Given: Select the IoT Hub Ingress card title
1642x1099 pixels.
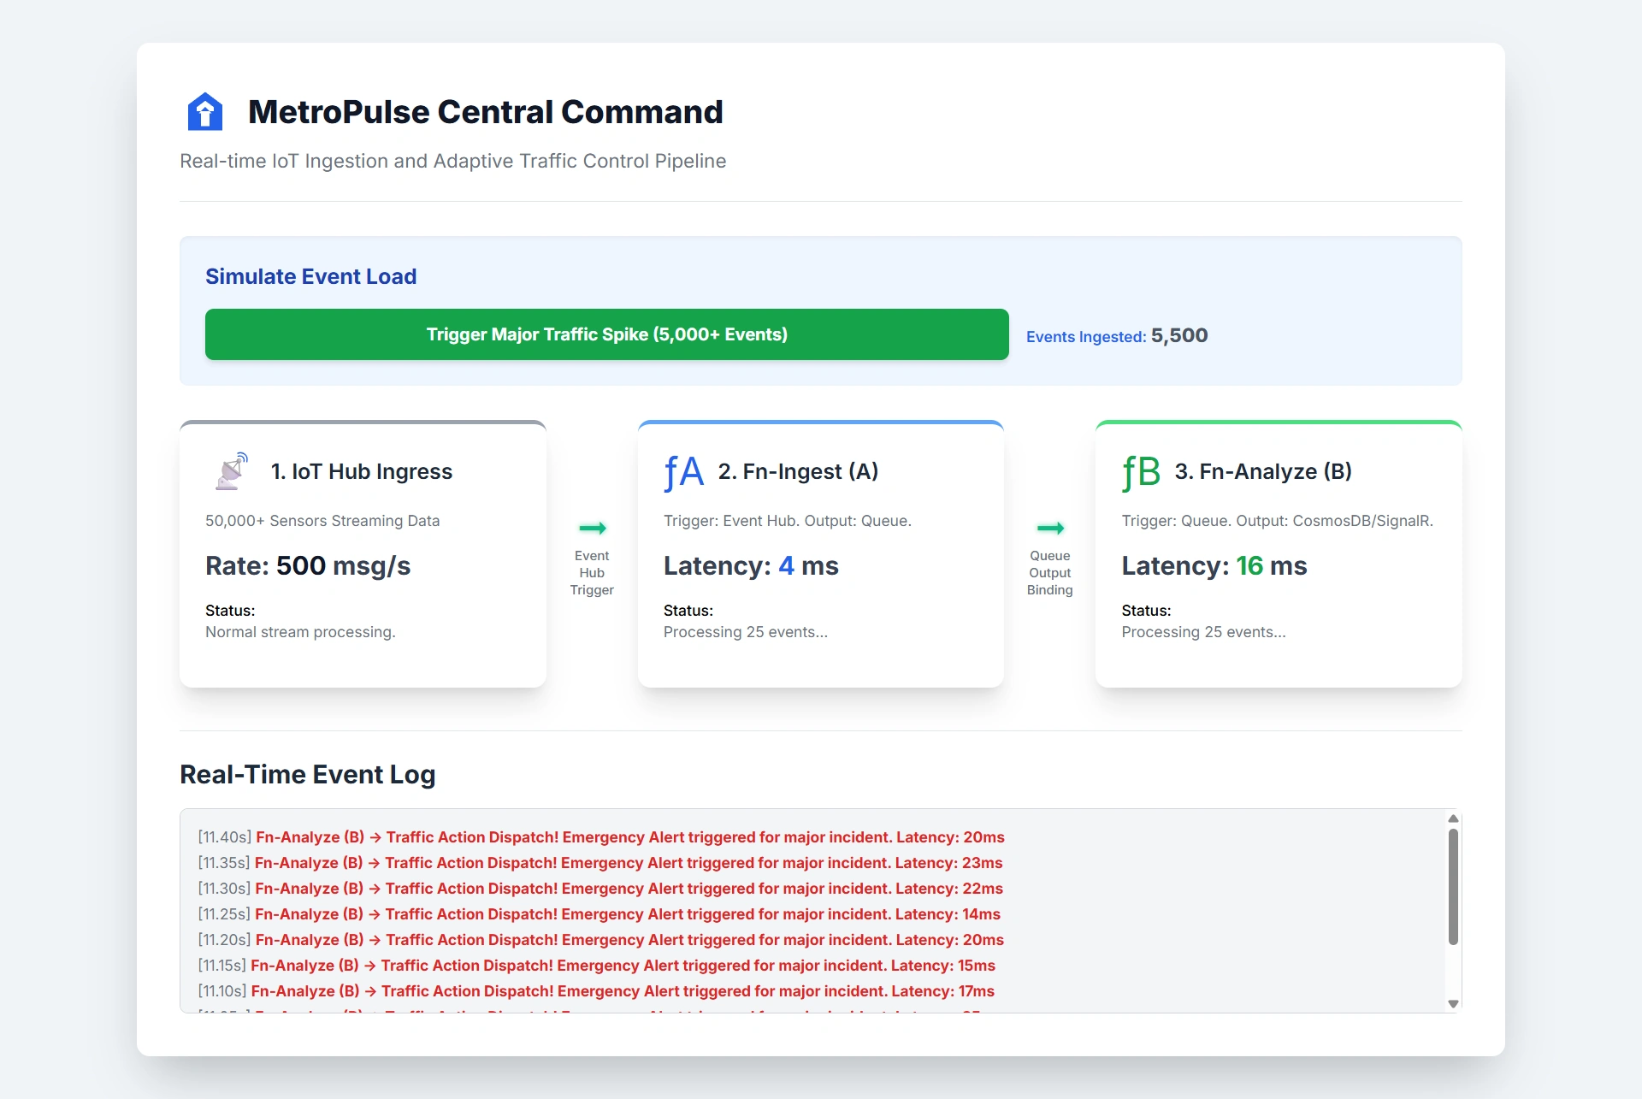Looking at the screenshot, I should point(362,471).
